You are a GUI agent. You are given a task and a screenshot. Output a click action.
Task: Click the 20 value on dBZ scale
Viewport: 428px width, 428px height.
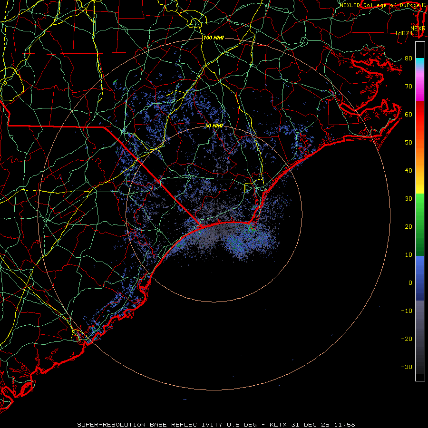pos(409,227)
